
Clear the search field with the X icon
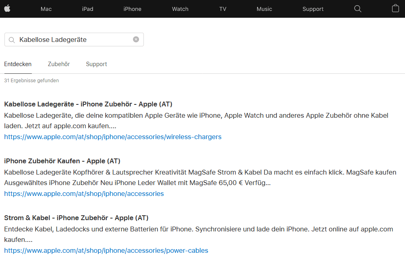tap(136, 39)
